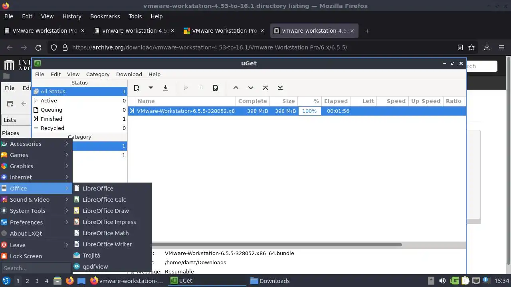This screenshot has width=511, height=287.
Task: Launch LibreOffice Writer
Action: pos(112,244)
